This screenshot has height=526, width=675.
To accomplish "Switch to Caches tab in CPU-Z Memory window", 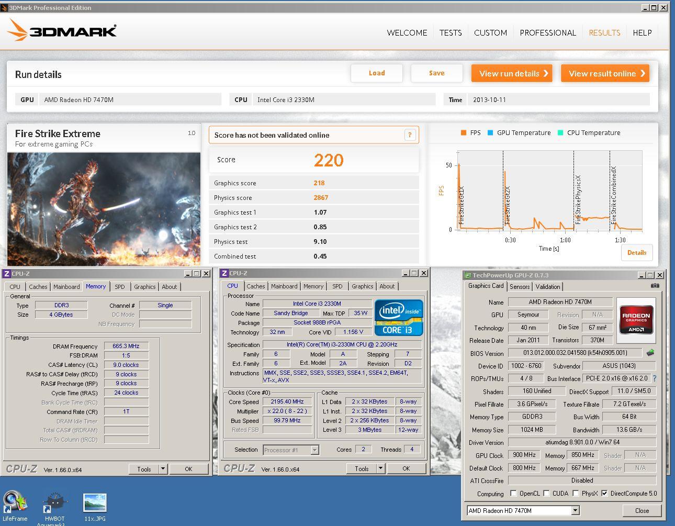I will [38, 287].
